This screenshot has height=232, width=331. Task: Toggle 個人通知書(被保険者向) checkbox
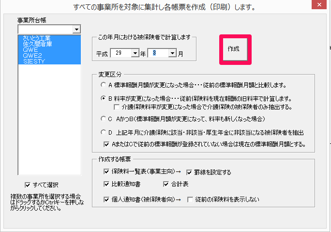[106, 200]
